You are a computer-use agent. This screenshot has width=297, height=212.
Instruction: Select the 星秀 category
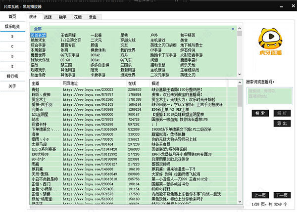pos(124,35)
